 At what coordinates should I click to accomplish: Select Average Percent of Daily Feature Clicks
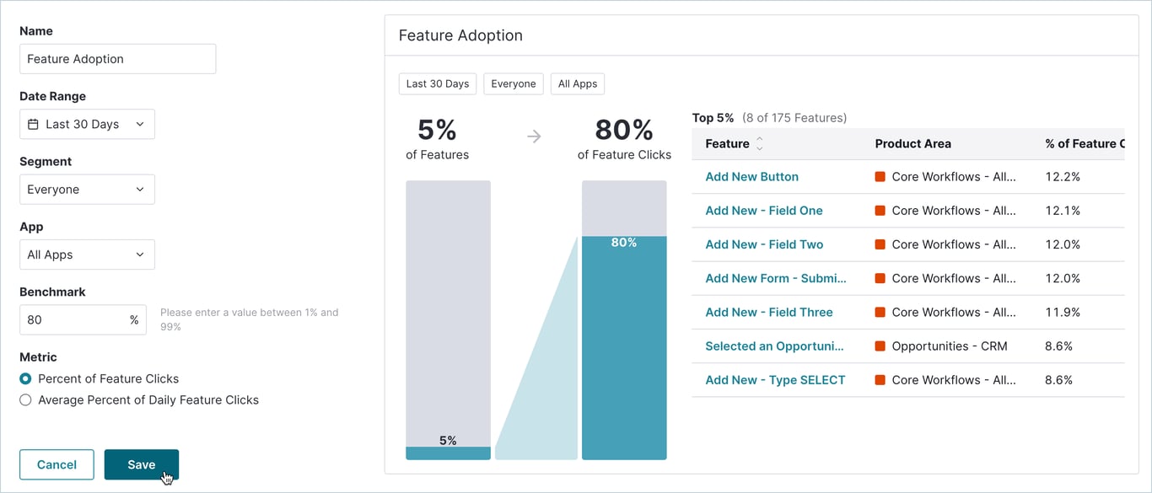[x=25, y=400]
